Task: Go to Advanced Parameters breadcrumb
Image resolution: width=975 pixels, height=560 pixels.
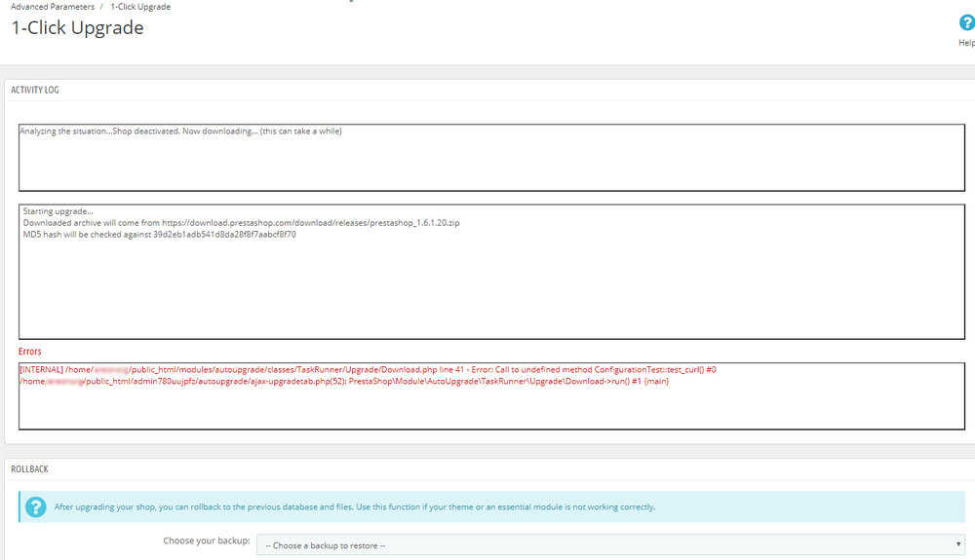Action: coord(53,7)
